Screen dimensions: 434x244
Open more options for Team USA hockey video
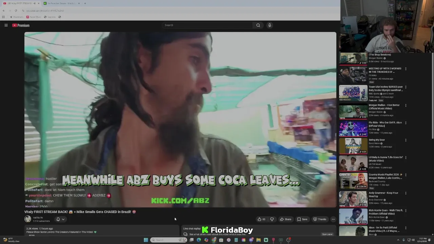pyautogui.click(x=406, y=87)
